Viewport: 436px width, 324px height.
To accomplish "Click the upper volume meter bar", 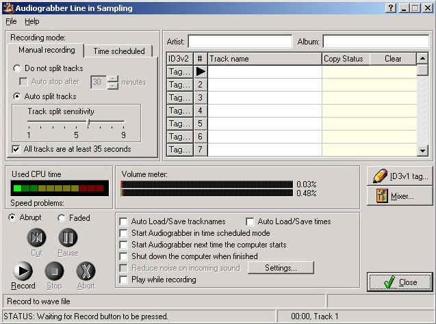I will tap(207, 185).
